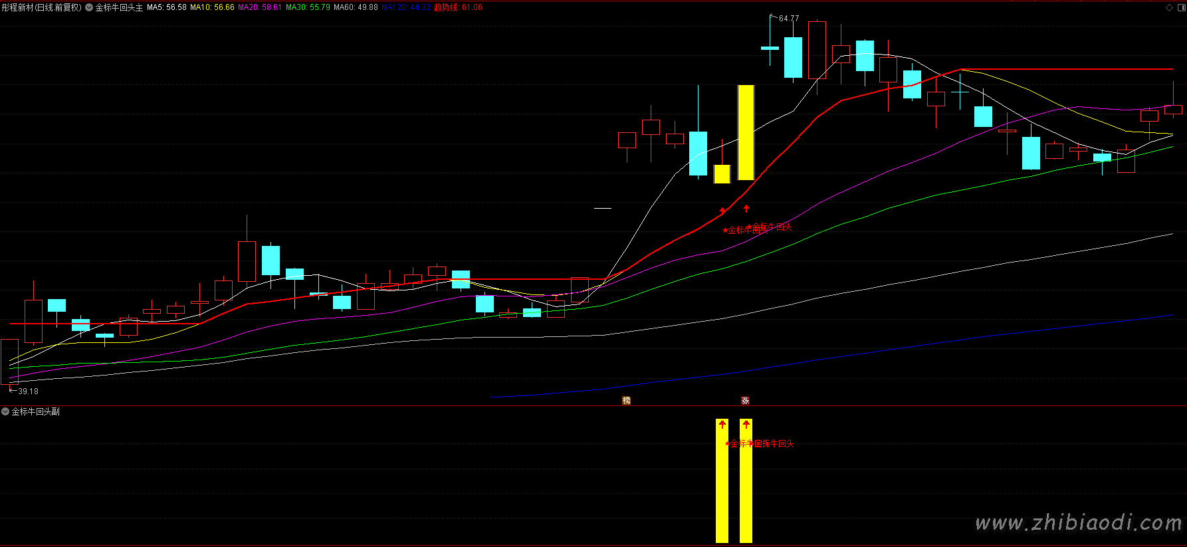Click the tall yellow candlestick in main chart
This screenshot has width=1187, height=547.
(746, 132)
